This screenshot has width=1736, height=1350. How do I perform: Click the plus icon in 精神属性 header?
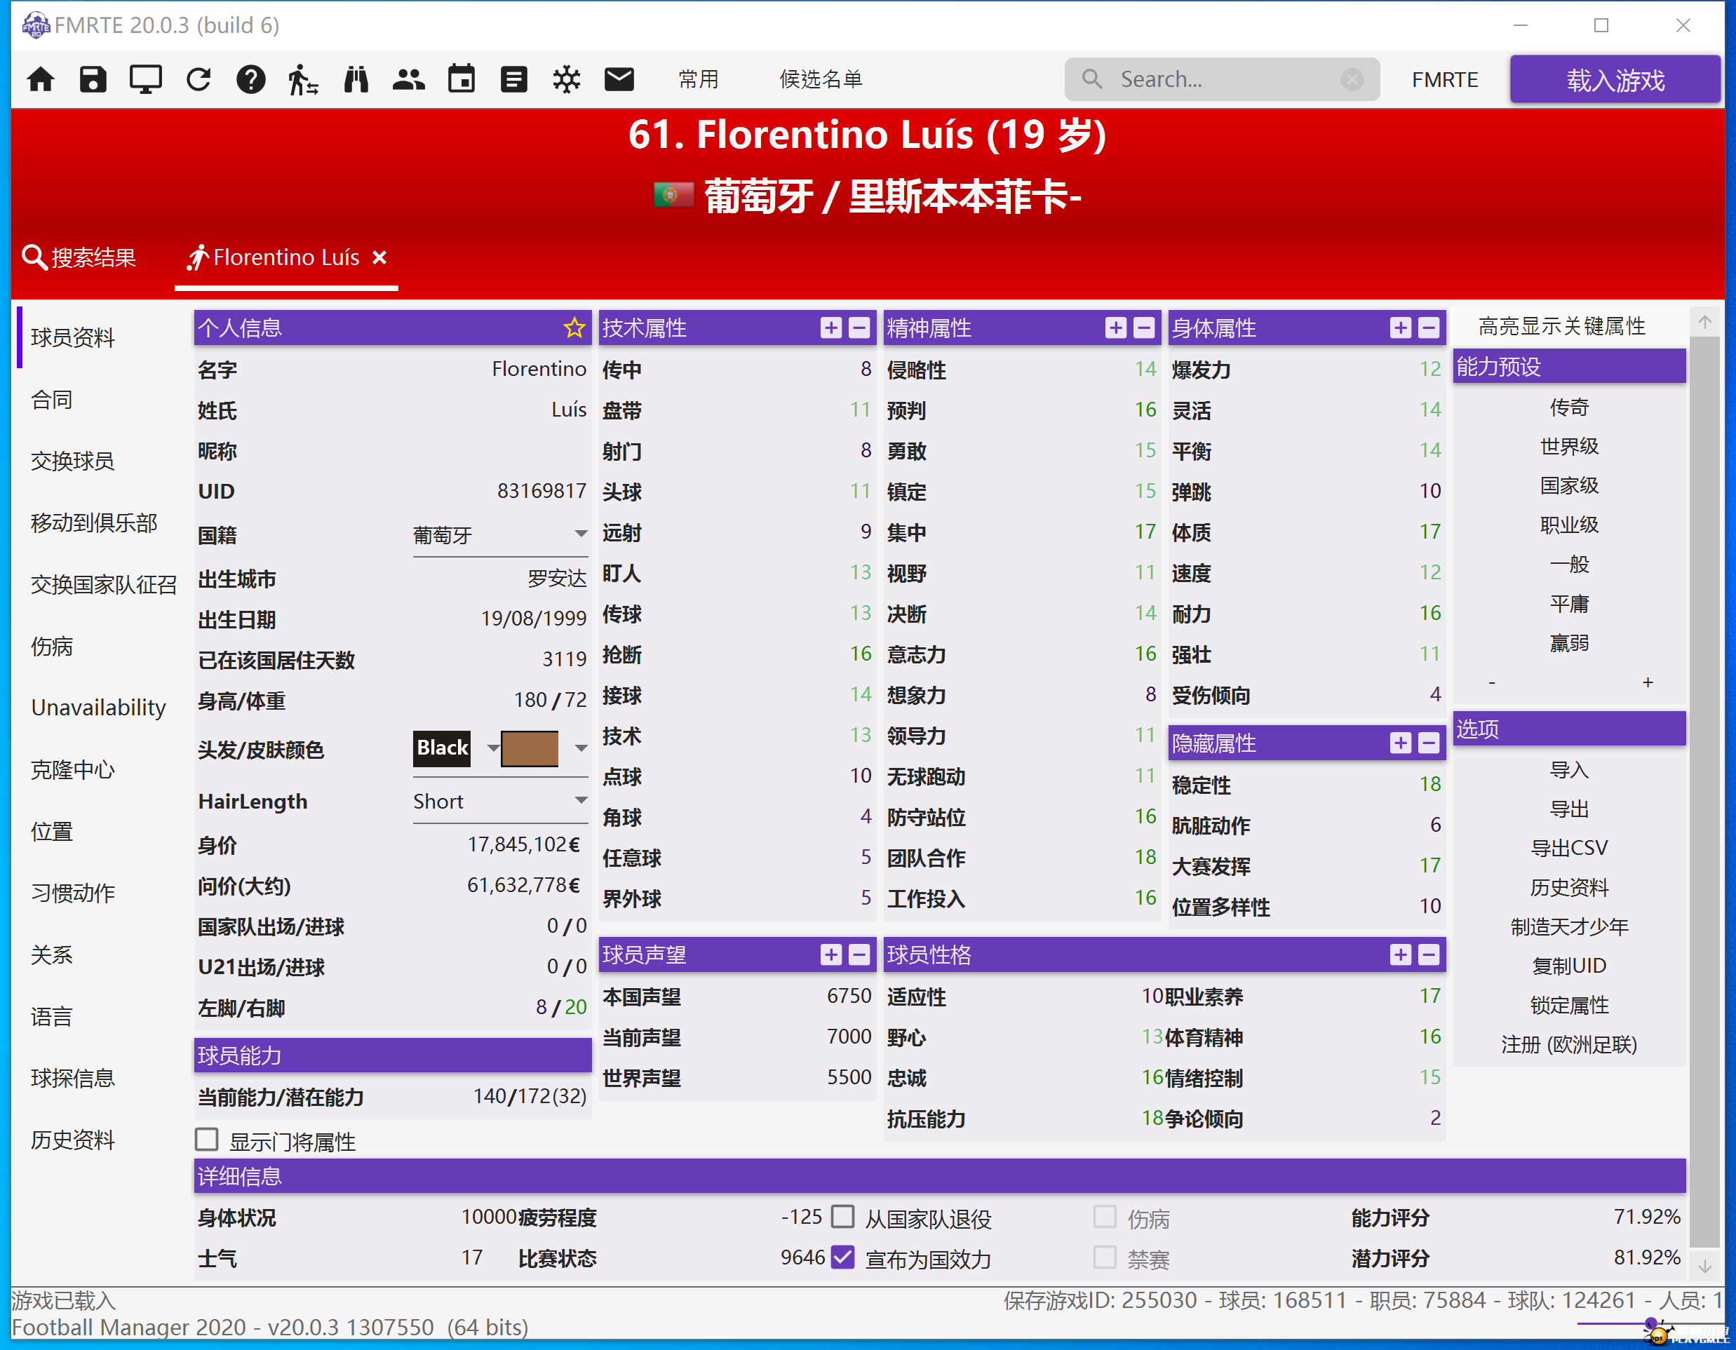coord(1116,328)
